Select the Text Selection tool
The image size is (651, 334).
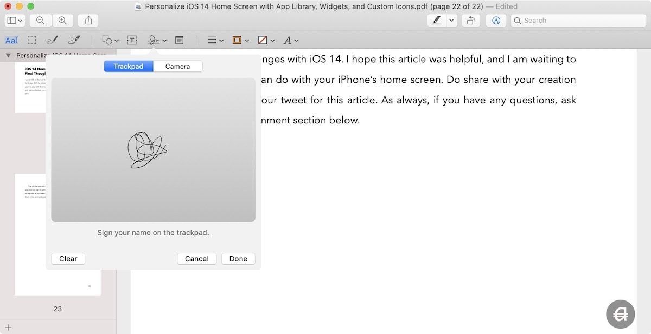pos(11,40)
